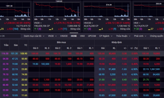Switch to the HNX30 tab in the tab bar
The image size is (164, 98).
coord(64,36)
